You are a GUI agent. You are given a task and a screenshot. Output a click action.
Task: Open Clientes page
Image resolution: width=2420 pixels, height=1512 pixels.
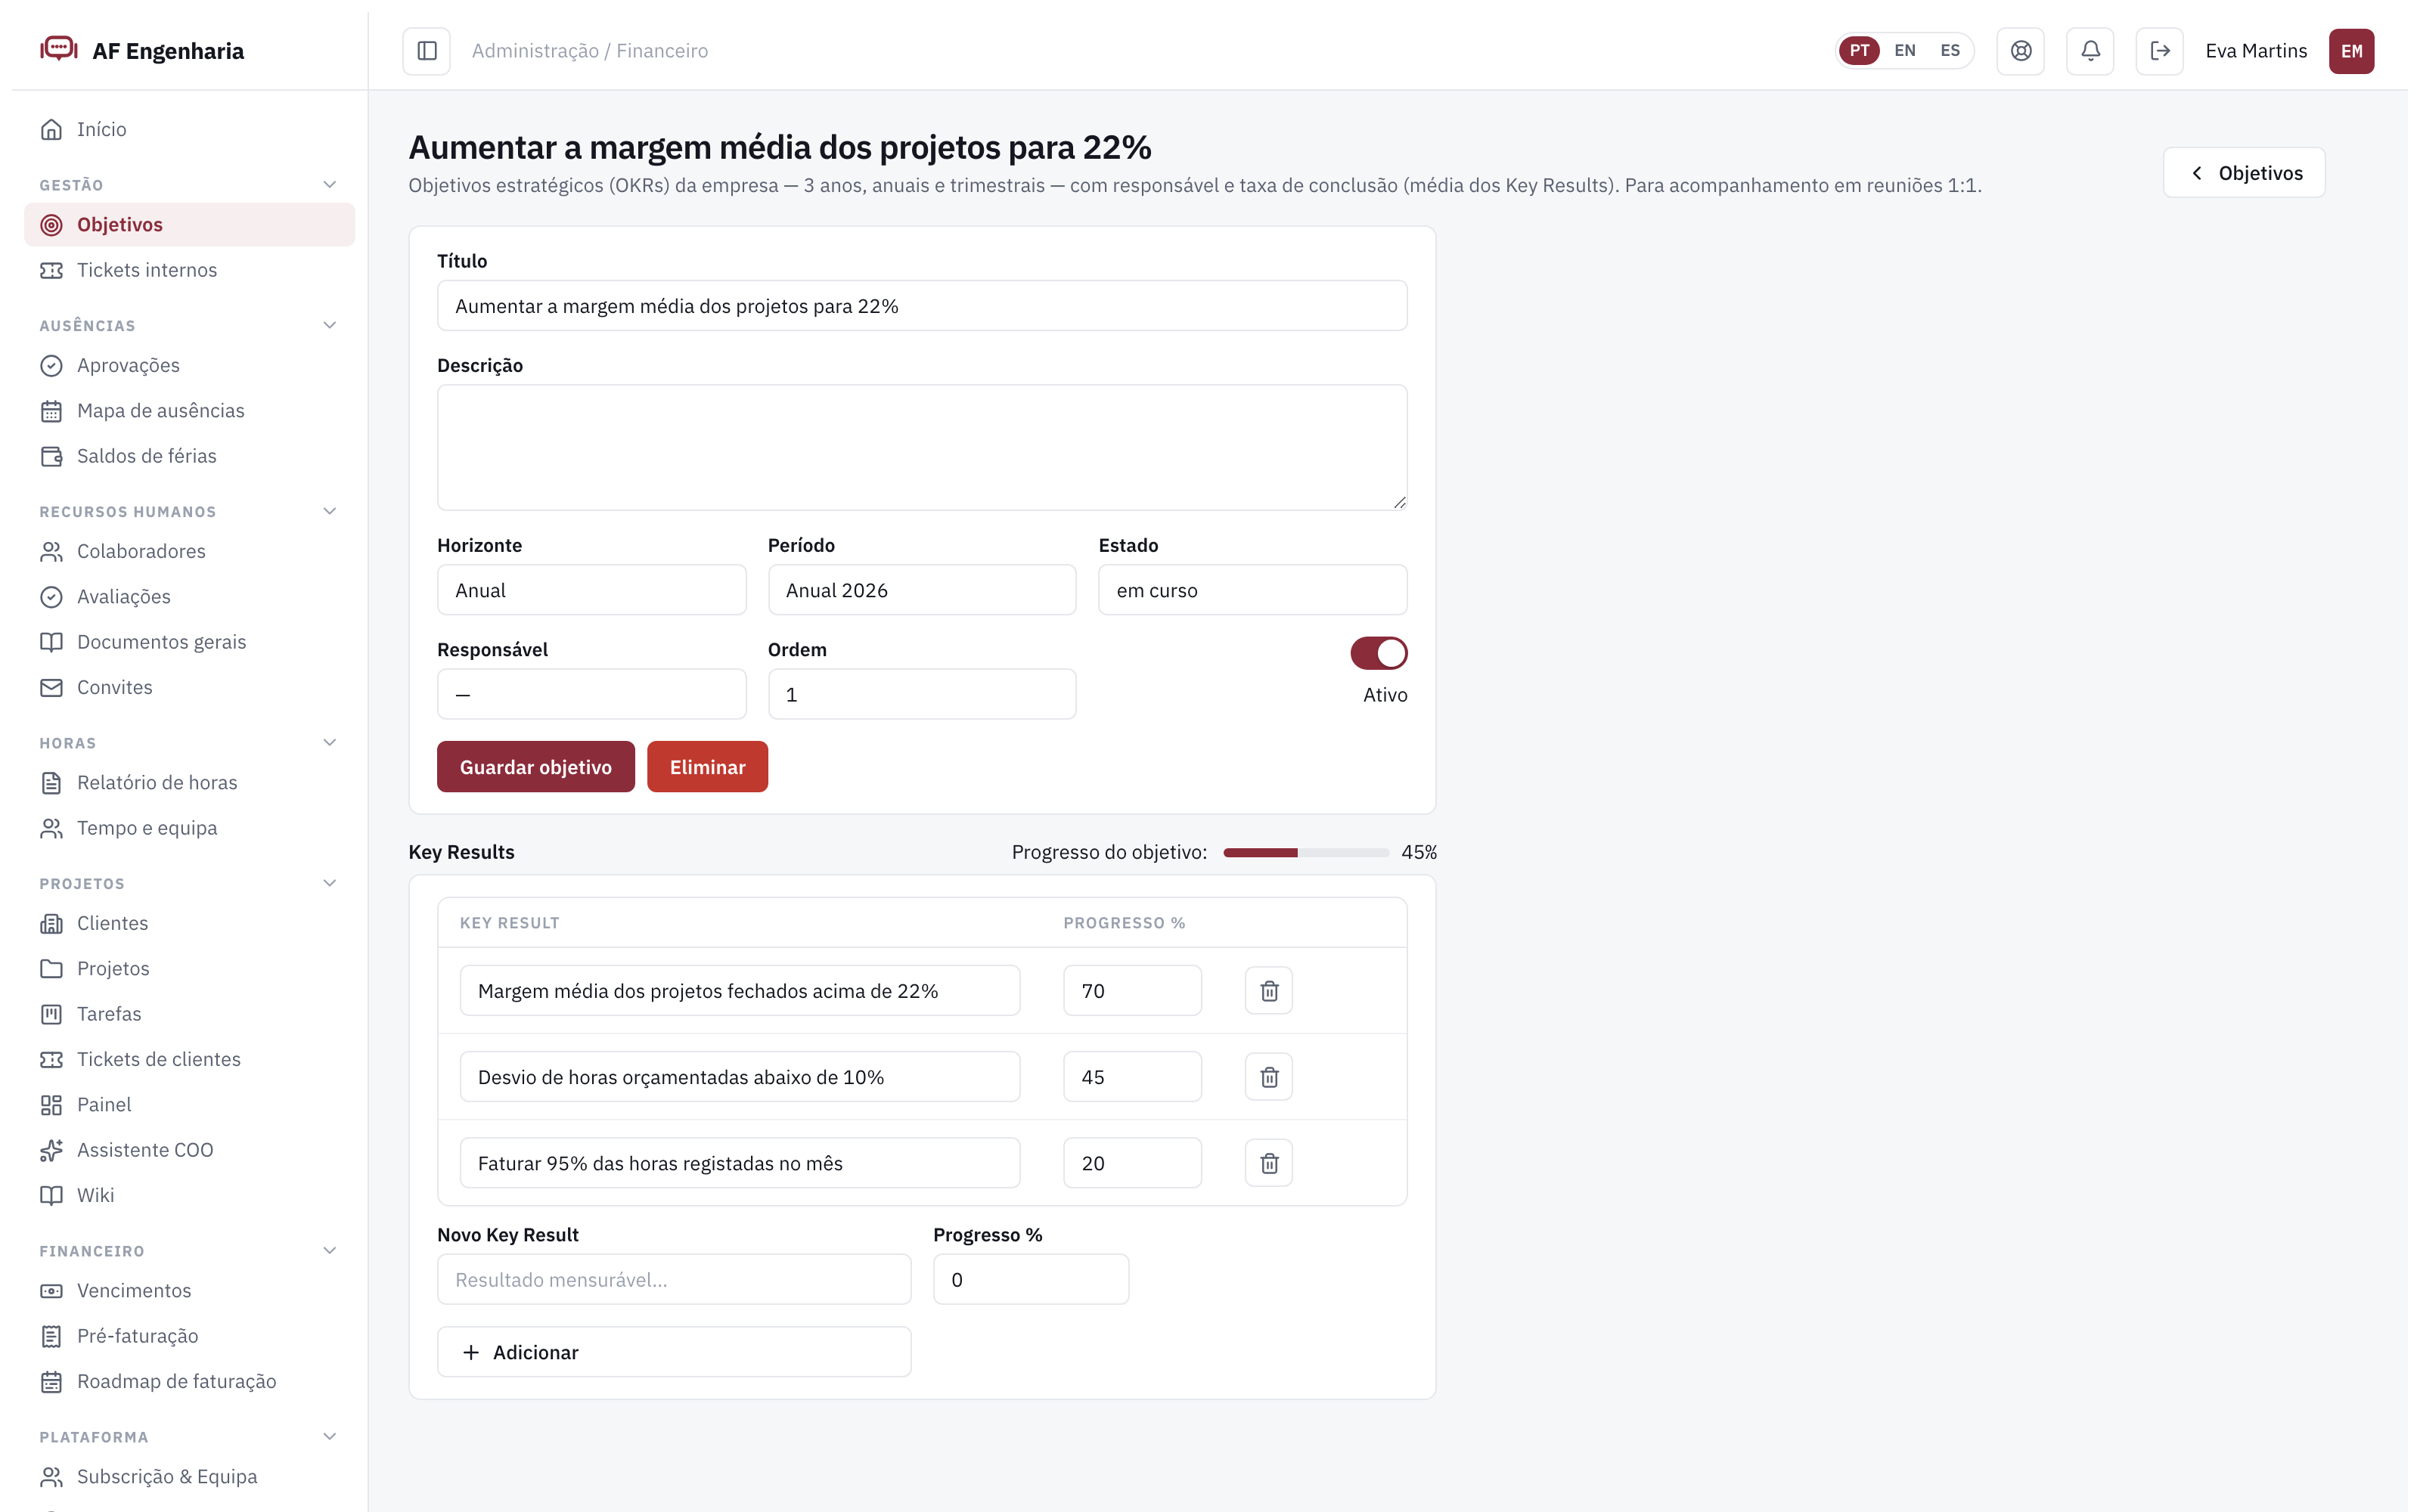[x=189, y=923]
